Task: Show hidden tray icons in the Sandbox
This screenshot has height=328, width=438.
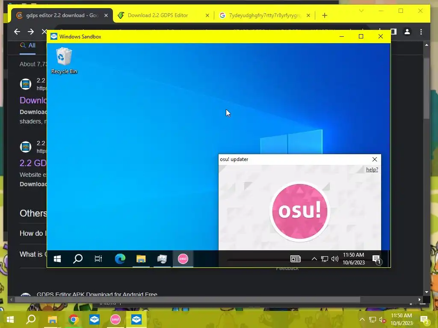Action: point(314,259)
